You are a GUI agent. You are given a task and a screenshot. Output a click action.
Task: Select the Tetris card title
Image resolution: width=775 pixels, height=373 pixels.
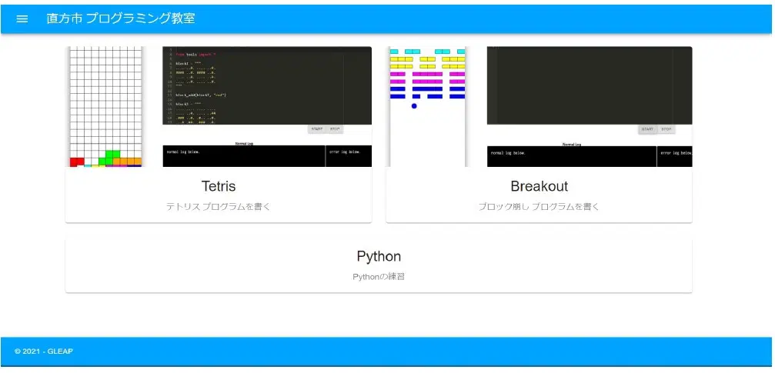(x=218, y=186)
